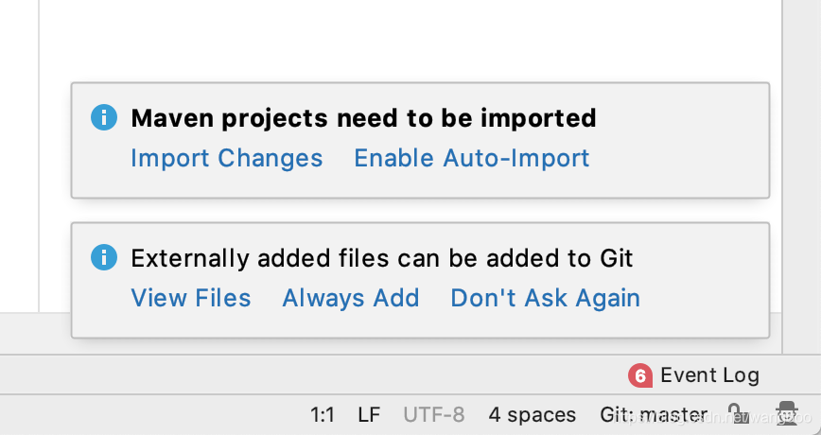821x435 pixels.
Task: Enable Auto-Import for Maven projects
Action: coord(472,158)
